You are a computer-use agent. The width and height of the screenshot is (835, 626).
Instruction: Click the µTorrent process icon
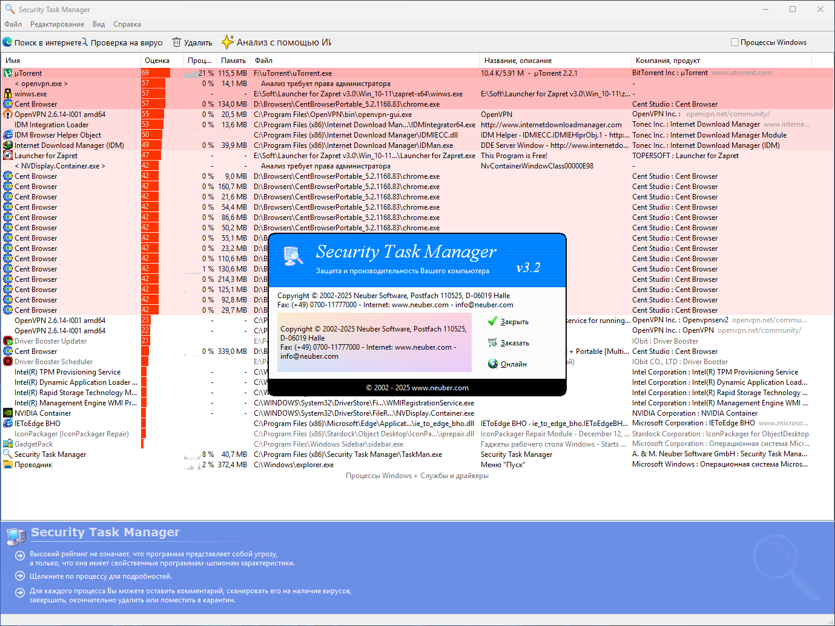pyautogui.click(x=8, y=73)
